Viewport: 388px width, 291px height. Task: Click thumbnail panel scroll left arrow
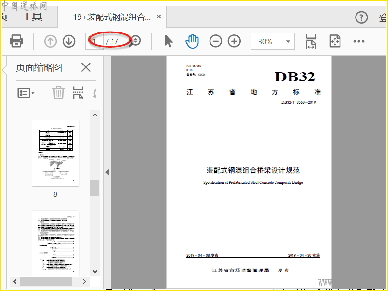pyautogui.click(x=15, y=282)
